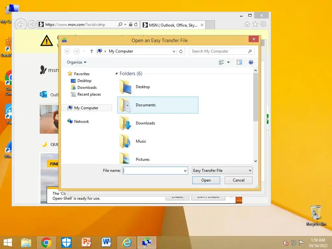Image resolution: width=332 pixels, height=249 pixels.
Task: Open the Easy Transfer File type dropdown
Action: (222, 171)
